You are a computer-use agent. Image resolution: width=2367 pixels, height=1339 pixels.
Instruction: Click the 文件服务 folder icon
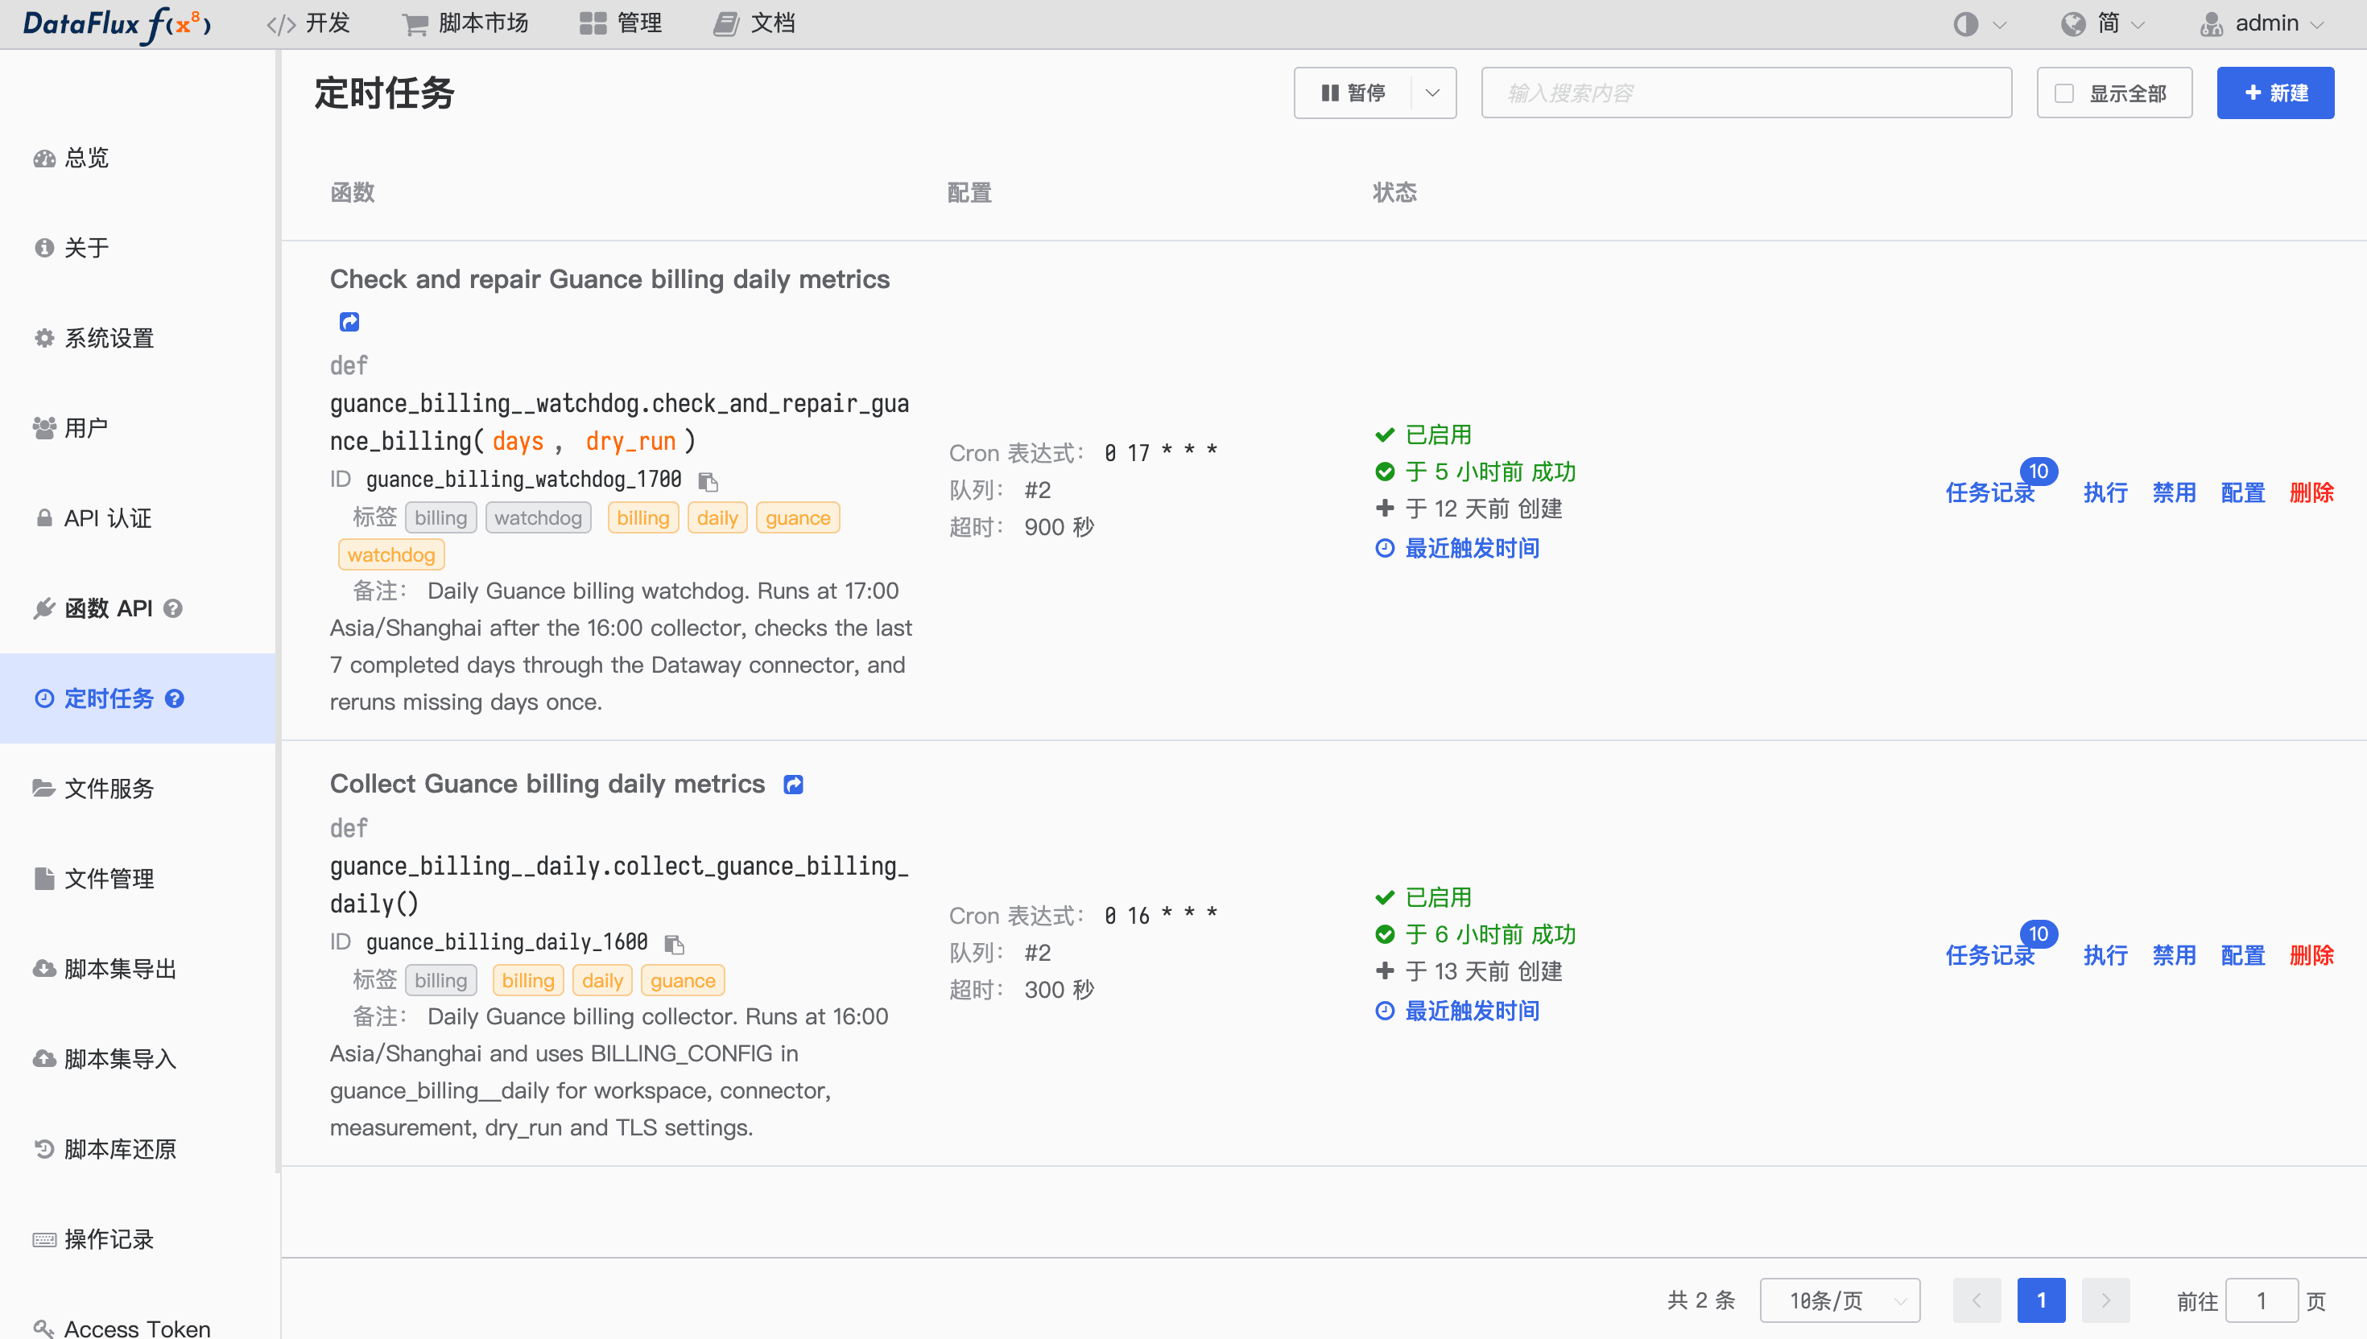pos(44,789)
